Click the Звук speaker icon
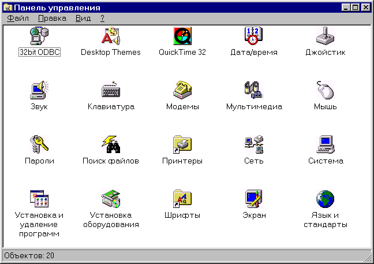Screen dimensions: 374x264 click(x=39, y=90)
